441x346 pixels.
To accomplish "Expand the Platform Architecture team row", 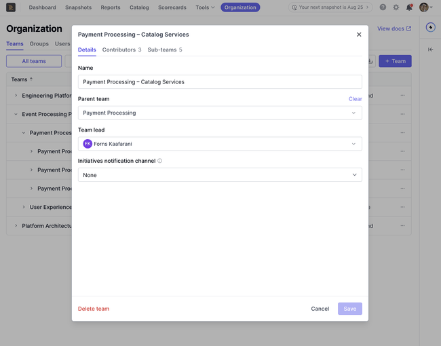I will (x=16, y=226).
